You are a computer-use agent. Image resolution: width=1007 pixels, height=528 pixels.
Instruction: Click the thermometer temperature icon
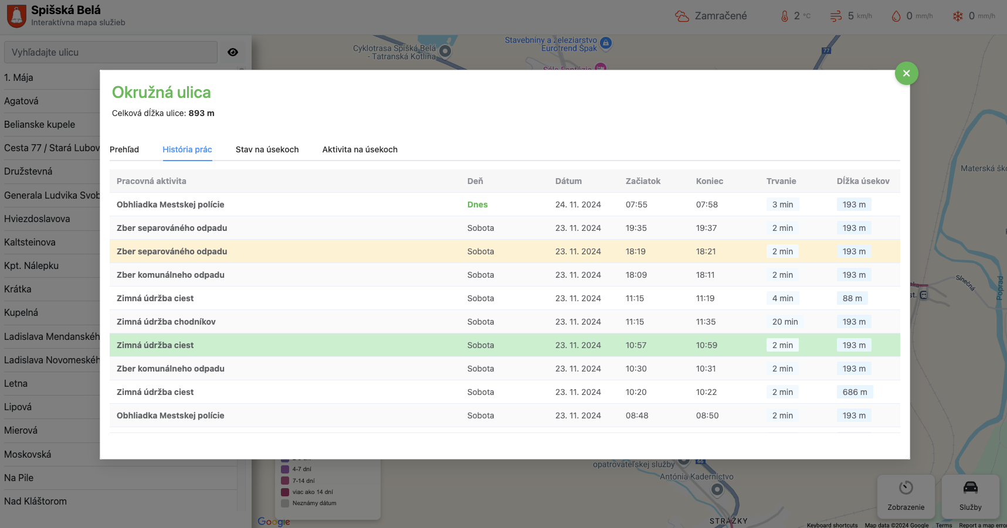pos(785,16)
